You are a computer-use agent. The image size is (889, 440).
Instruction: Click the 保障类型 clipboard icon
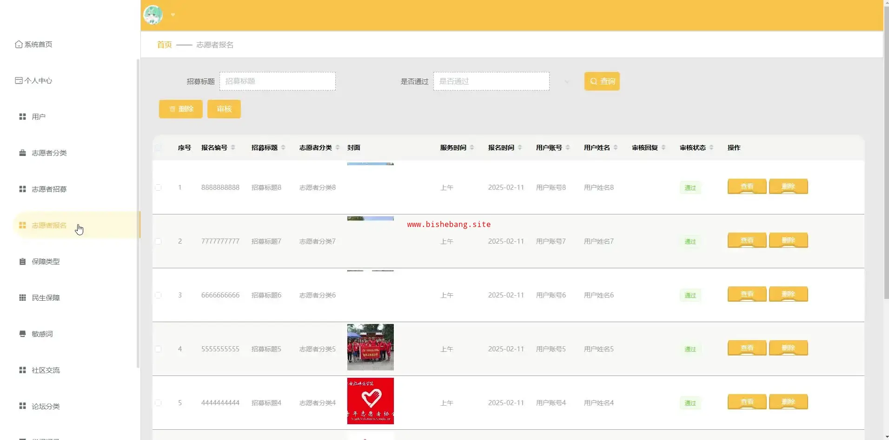22,262
